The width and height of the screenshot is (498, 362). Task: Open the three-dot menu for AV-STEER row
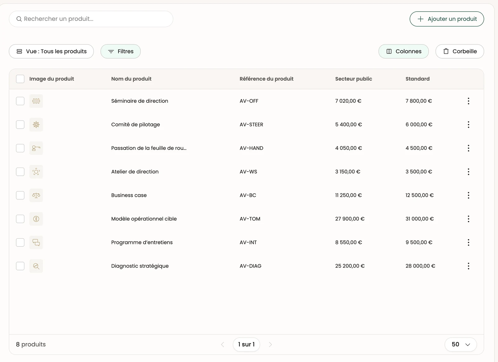468,125
